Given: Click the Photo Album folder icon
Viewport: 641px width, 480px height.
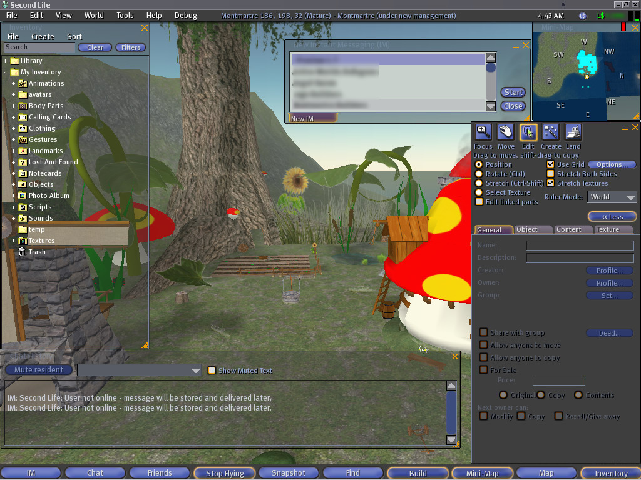Looking at the screenshot, I should (x=23, y=196).
